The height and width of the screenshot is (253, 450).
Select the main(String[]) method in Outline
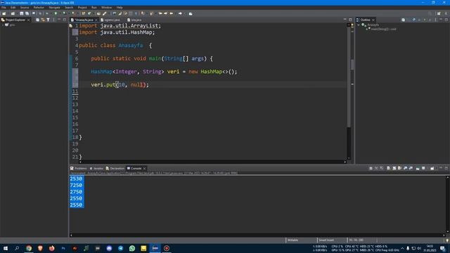383,29
